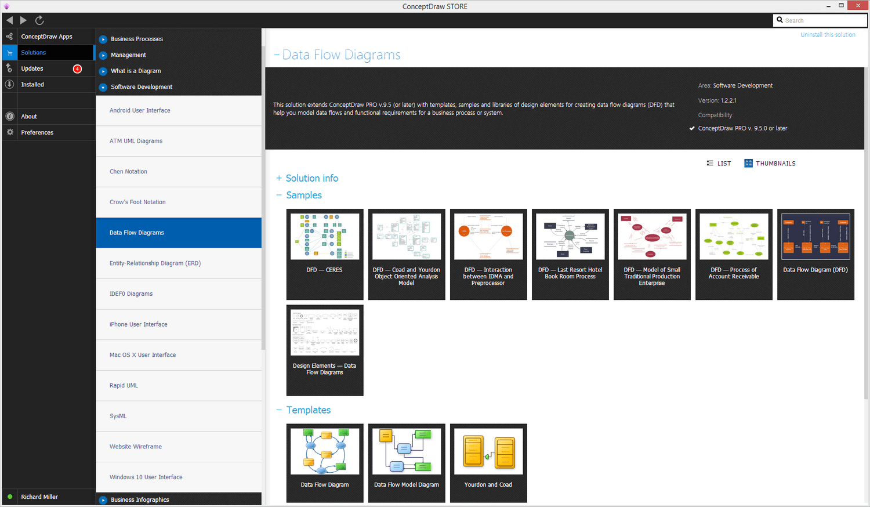Click the Solutions cart icon
This screenshot has height=507, width=870.
(x=9, y=53)
